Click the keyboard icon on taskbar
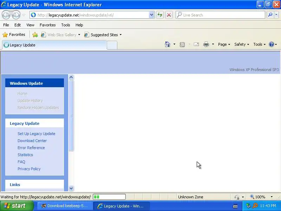281x211 pixels. pos(235,206)
